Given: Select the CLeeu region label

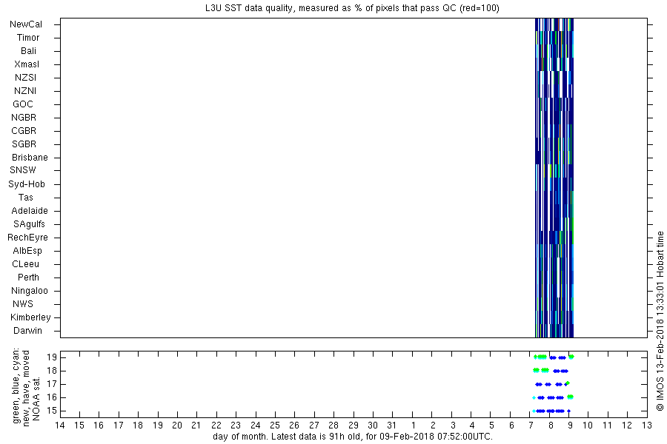Looking at the screenshot, I should tap(25, 264).
